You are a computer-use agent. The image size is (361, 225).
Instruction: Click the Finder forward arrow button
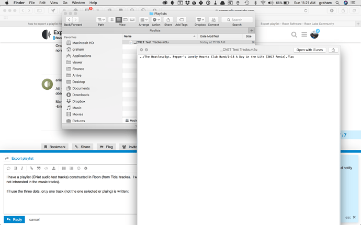tap(75, 20)
